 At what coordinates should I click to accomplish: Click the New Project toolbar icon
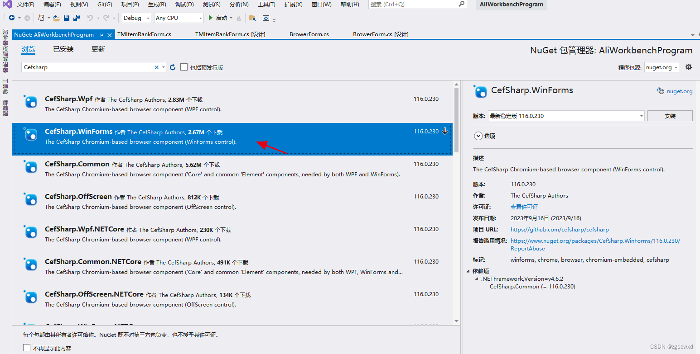[41, 18]
